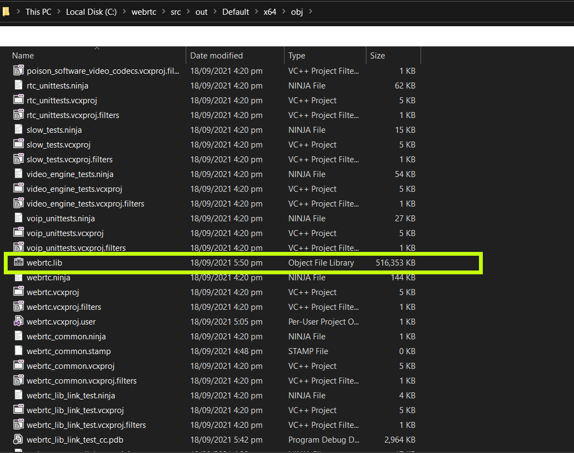574x453 pixels.
Task: Click the Program Debug D... type cell
Action: click(x=324, y=439)
